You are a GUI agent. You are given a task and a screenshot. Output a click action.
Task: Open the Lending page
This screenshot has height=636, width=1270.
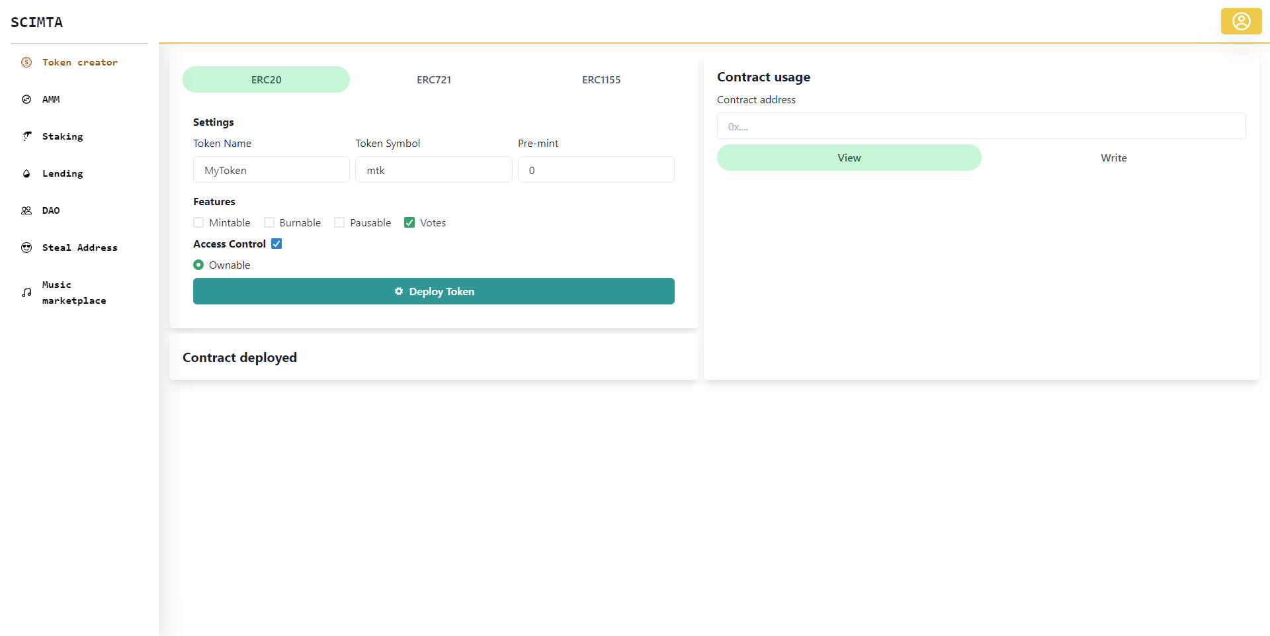79,173
